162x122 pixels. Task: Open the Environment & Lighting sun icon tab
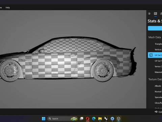click(x=149, y=14)
